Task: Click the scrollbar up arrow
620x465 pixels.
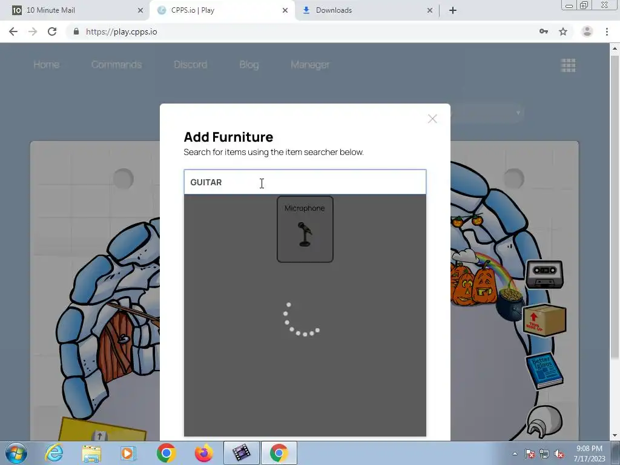Action: [615, 48]
